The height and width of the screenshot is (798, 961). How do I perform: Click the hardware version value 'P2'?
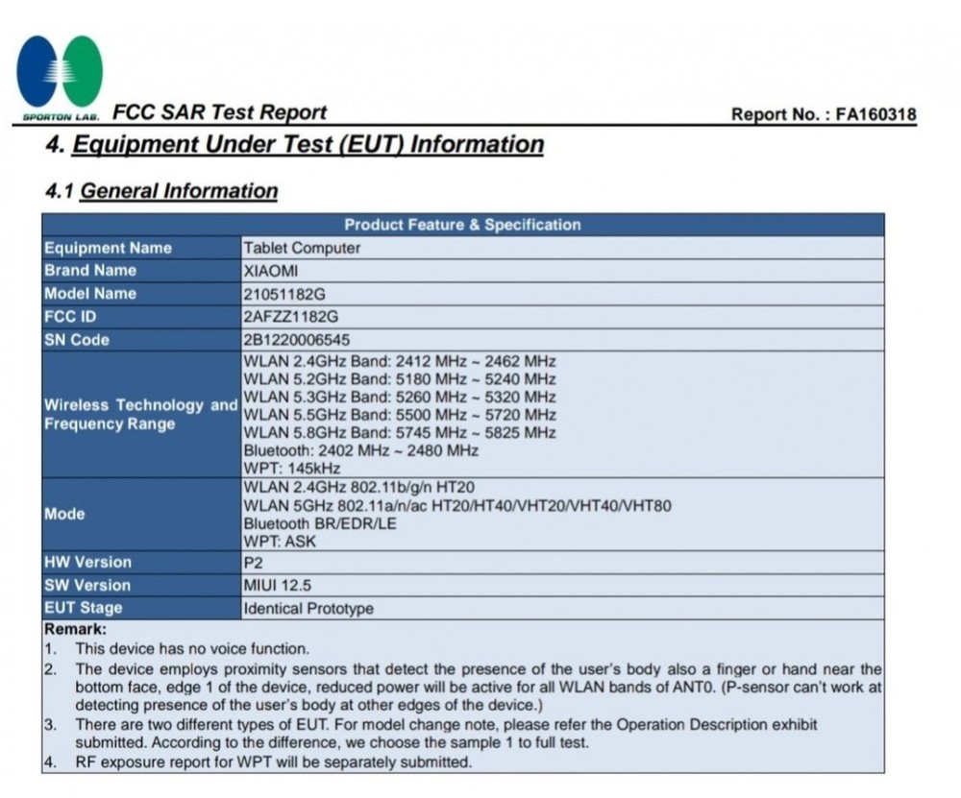pos(253,563)
